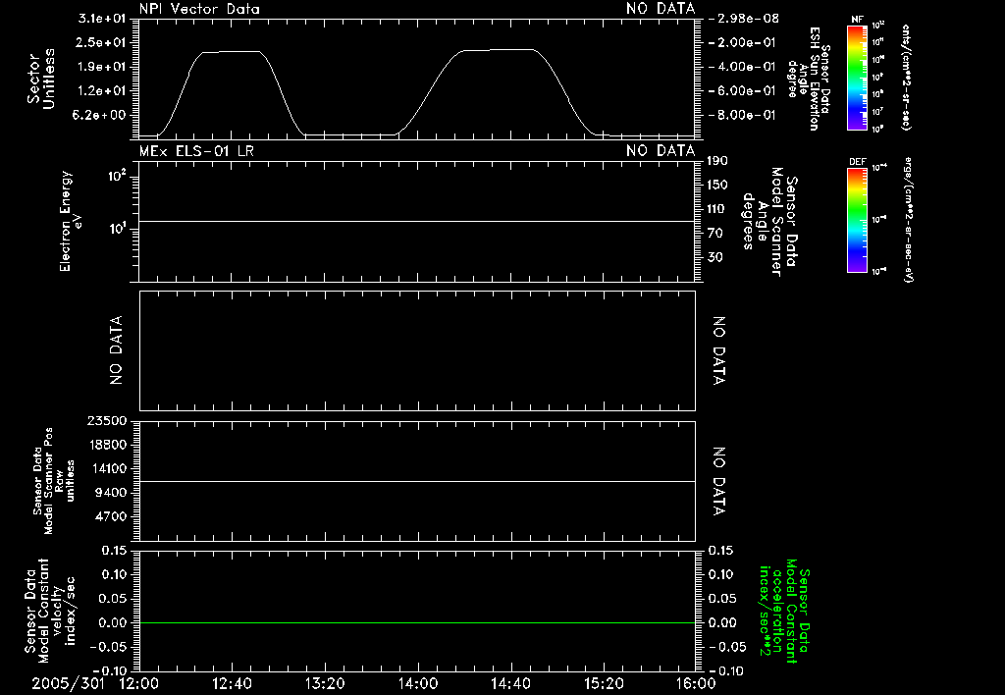The image size is (1005, 695).
Task: Click the '3.1e+01' sector tick label
Action: [102, 19]
